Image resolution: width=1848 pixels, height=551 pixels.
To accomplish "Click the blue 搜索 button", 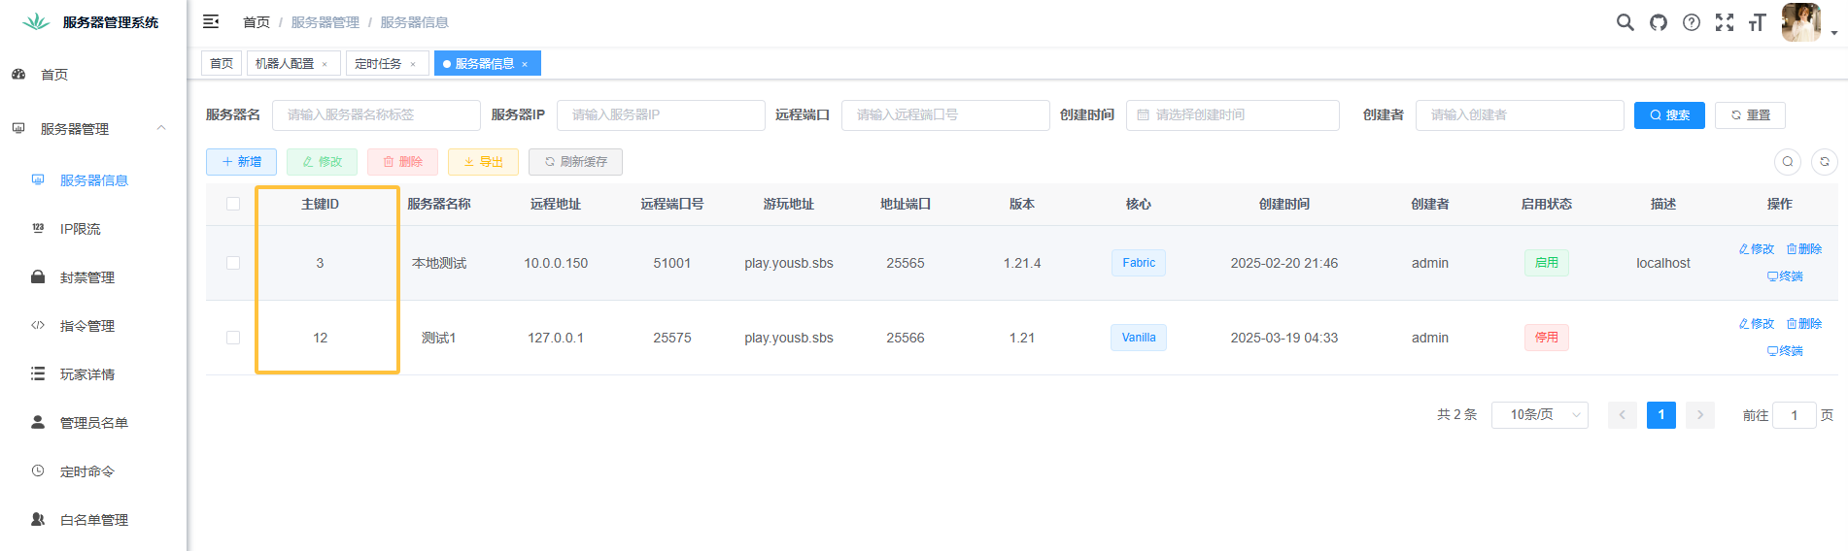I will 1669,114.
